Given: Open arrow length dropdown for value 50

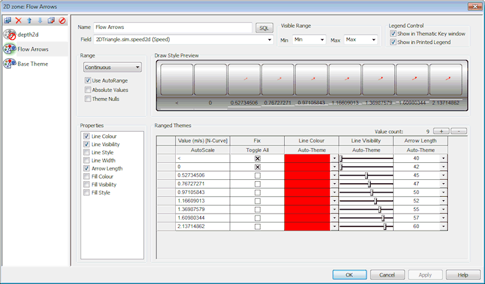Looking at the screenshot, I should point(444,193).
